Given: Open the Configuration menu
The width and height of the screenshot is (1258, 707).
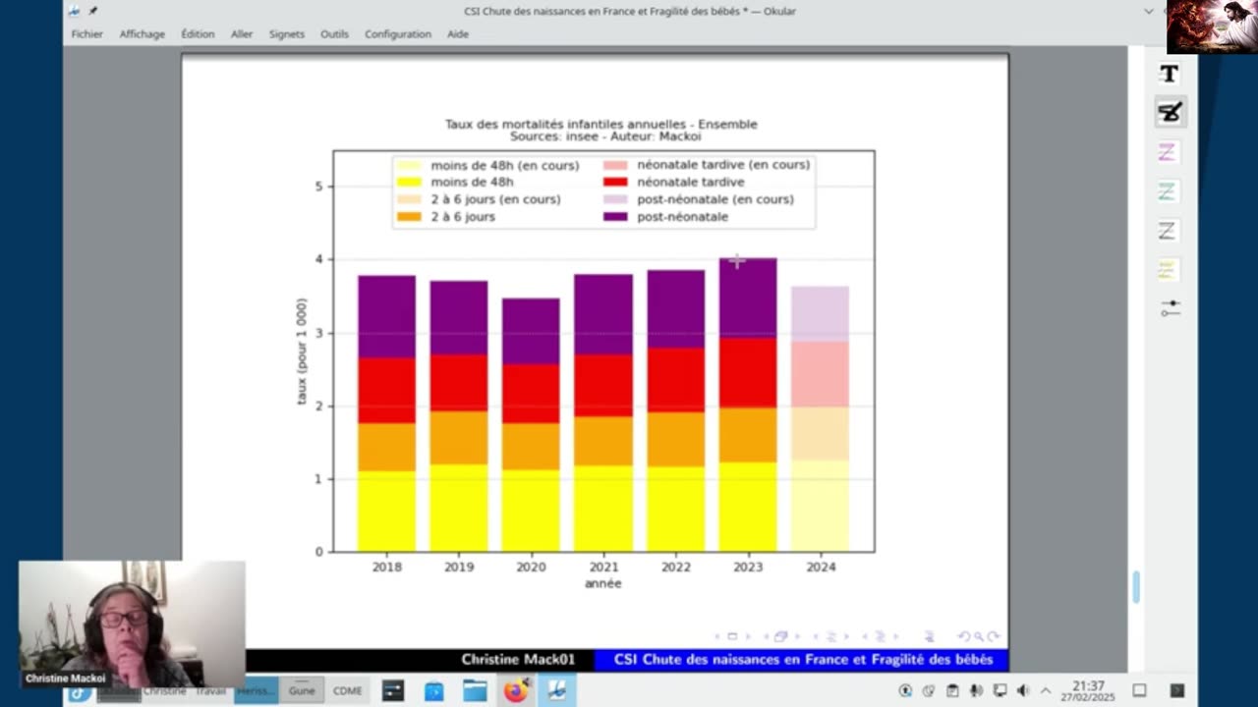Looking at the screenshot, I should coord(398,33).
